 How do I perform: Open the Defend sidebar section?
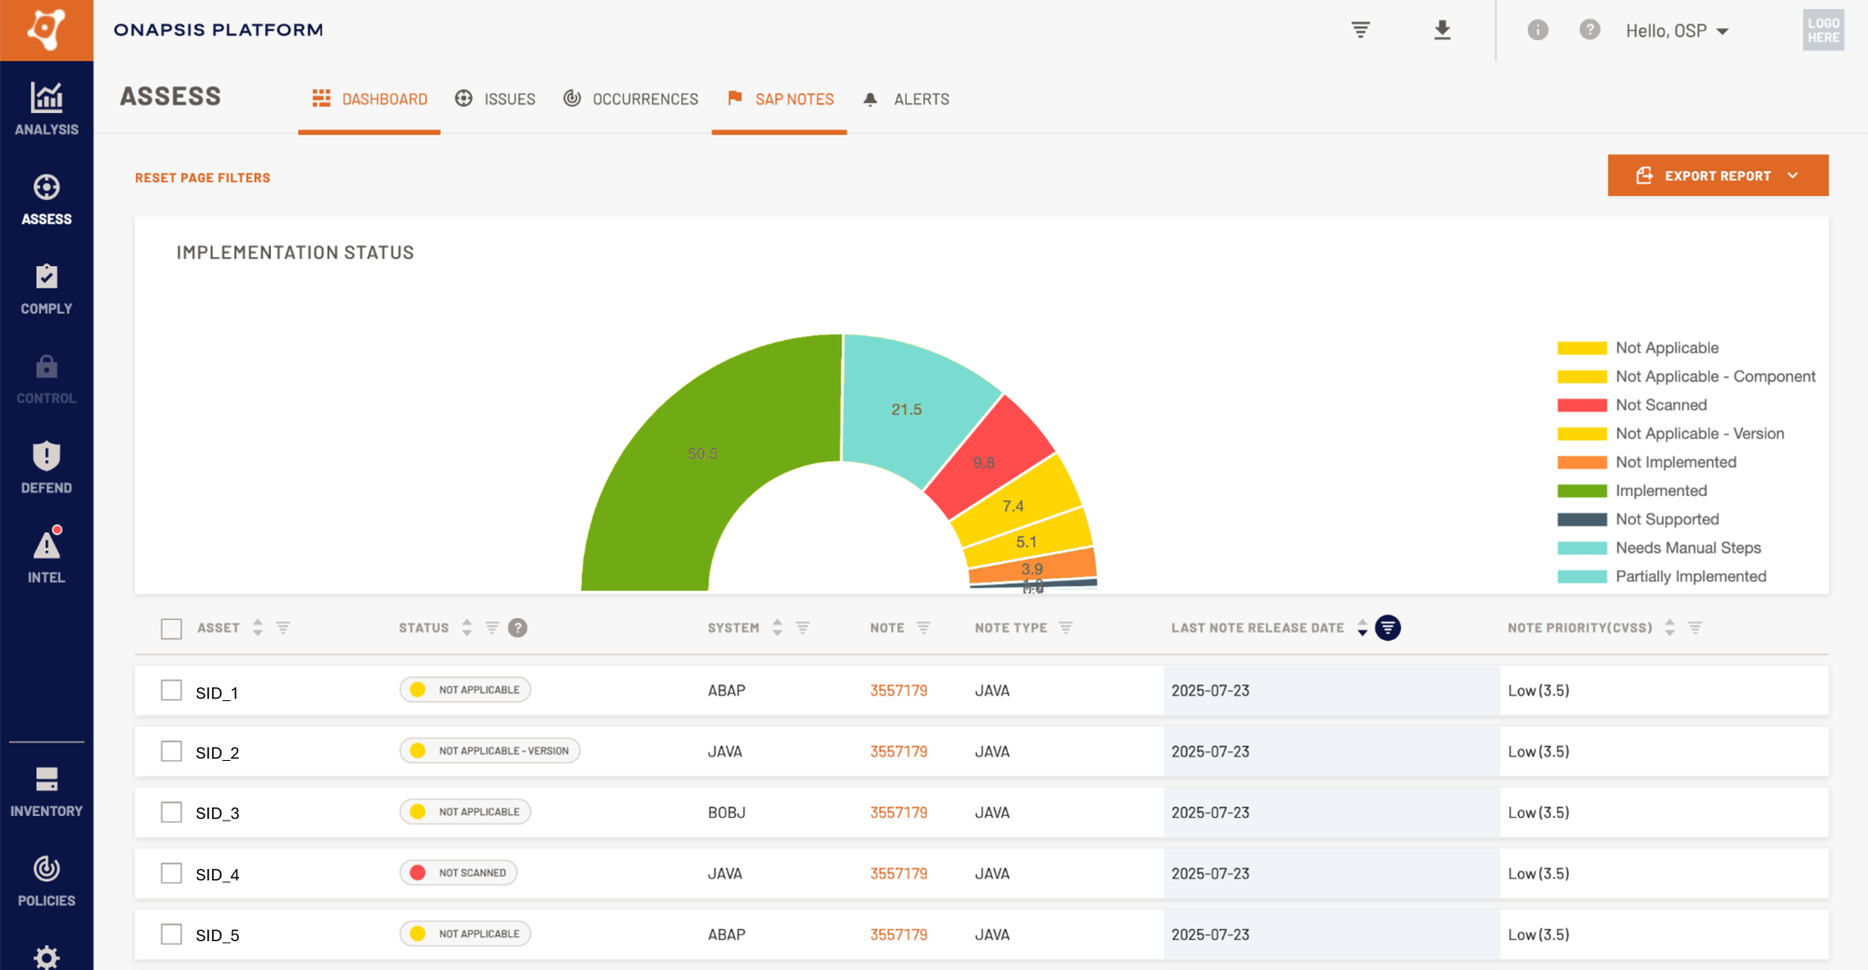tap(47, 468)
